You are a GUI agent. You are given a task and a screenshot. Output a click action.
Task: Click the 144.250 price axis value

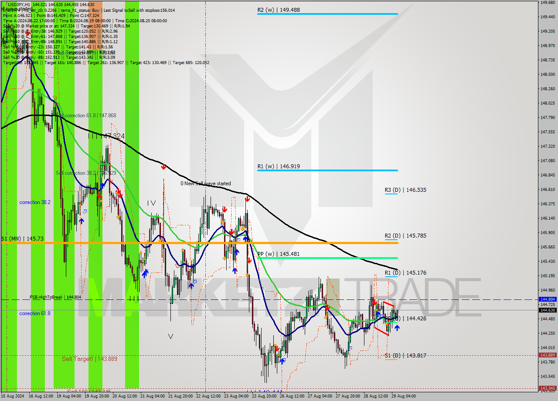[548, 333]
